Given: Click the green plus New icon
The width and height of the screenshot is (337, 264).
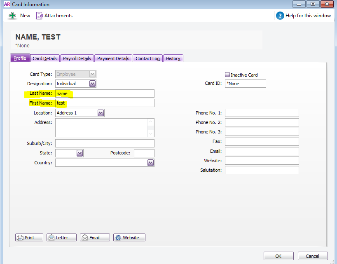Looking at the screenshot, I should 13,16.
